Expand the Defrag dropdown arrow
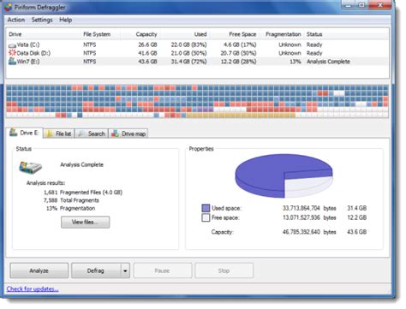The width and height of the screenshot is (406, 309). click(x=125, y=270)
